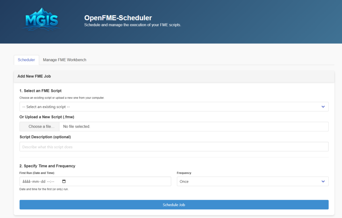Switch to the Scheduler tab

(26, 60)
